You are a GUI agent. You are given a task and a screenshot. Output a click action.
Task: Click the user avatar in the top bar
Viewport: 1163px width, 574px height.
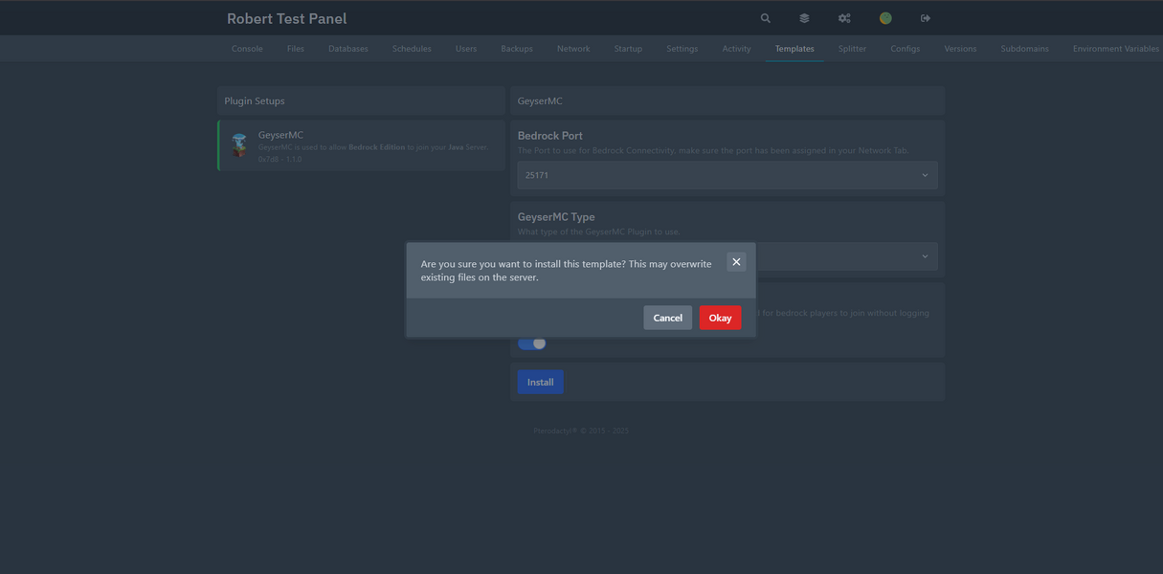(884, 17)
